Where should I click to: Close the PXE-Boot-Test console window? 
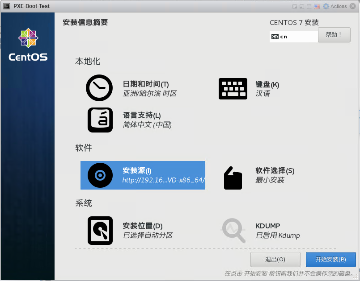[x=353, y=6]
